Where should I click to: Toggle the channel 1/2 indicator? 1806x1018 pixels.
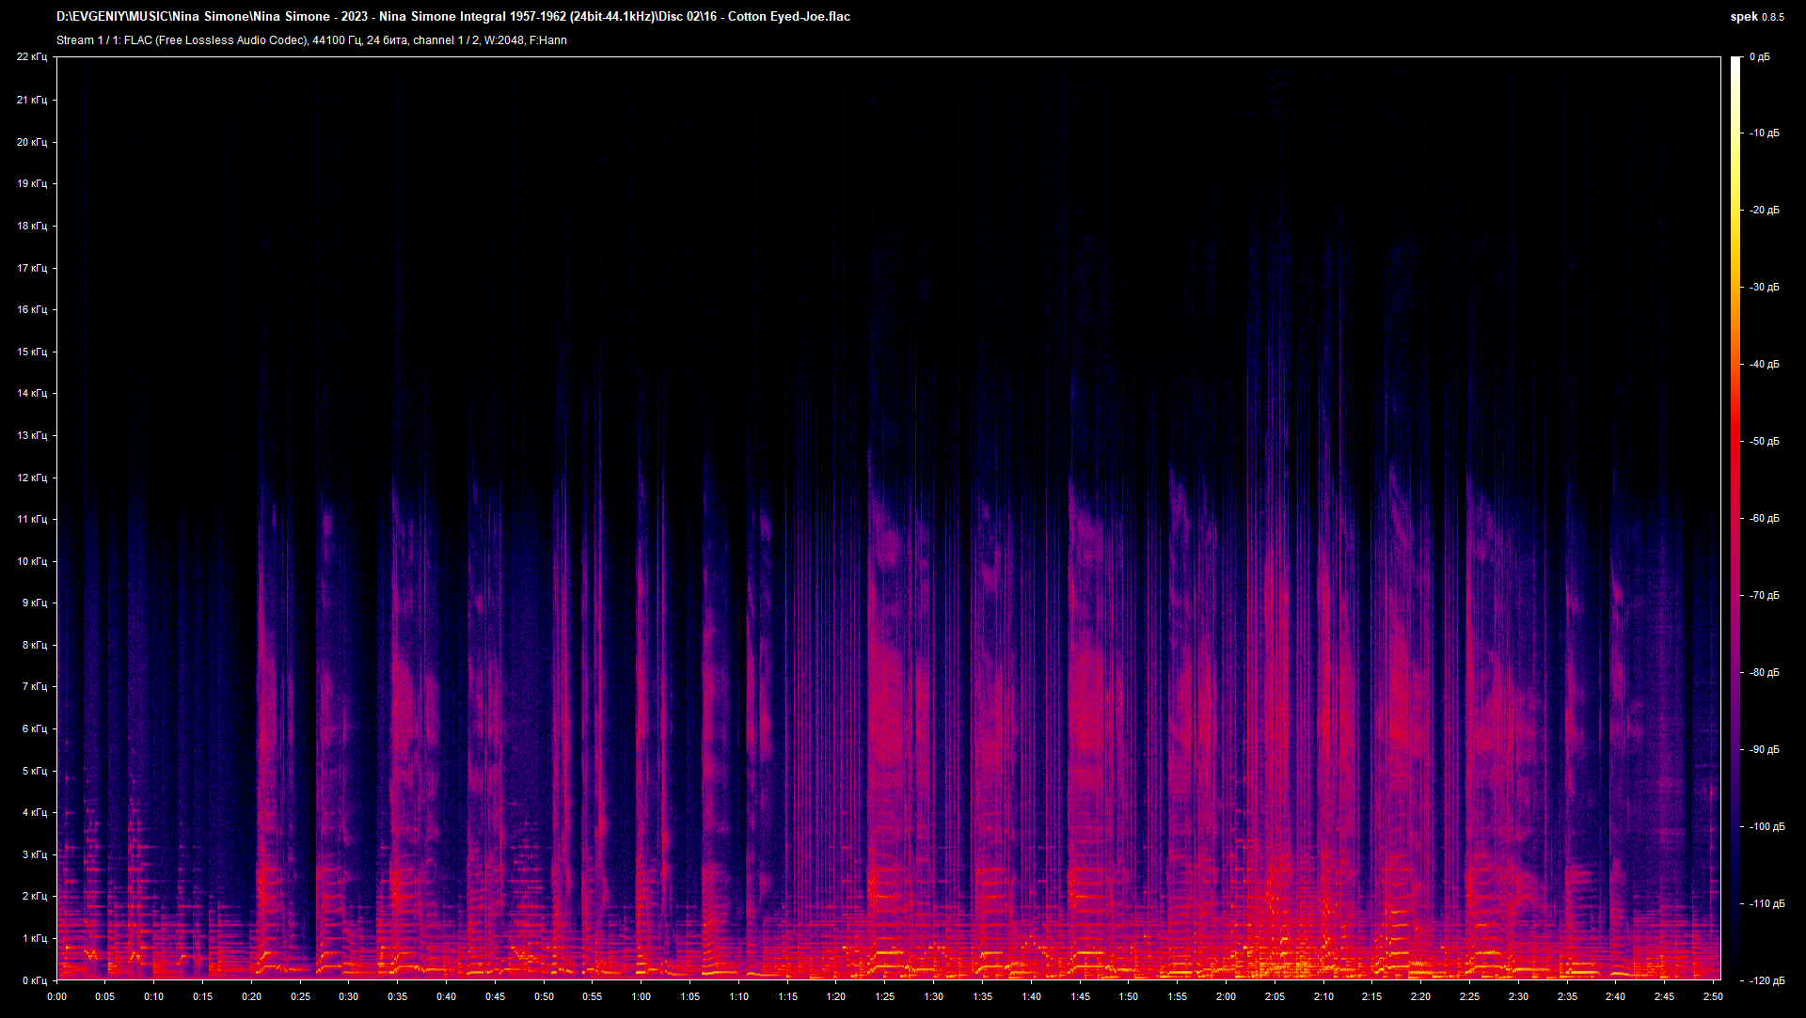[x=447, y=40]
